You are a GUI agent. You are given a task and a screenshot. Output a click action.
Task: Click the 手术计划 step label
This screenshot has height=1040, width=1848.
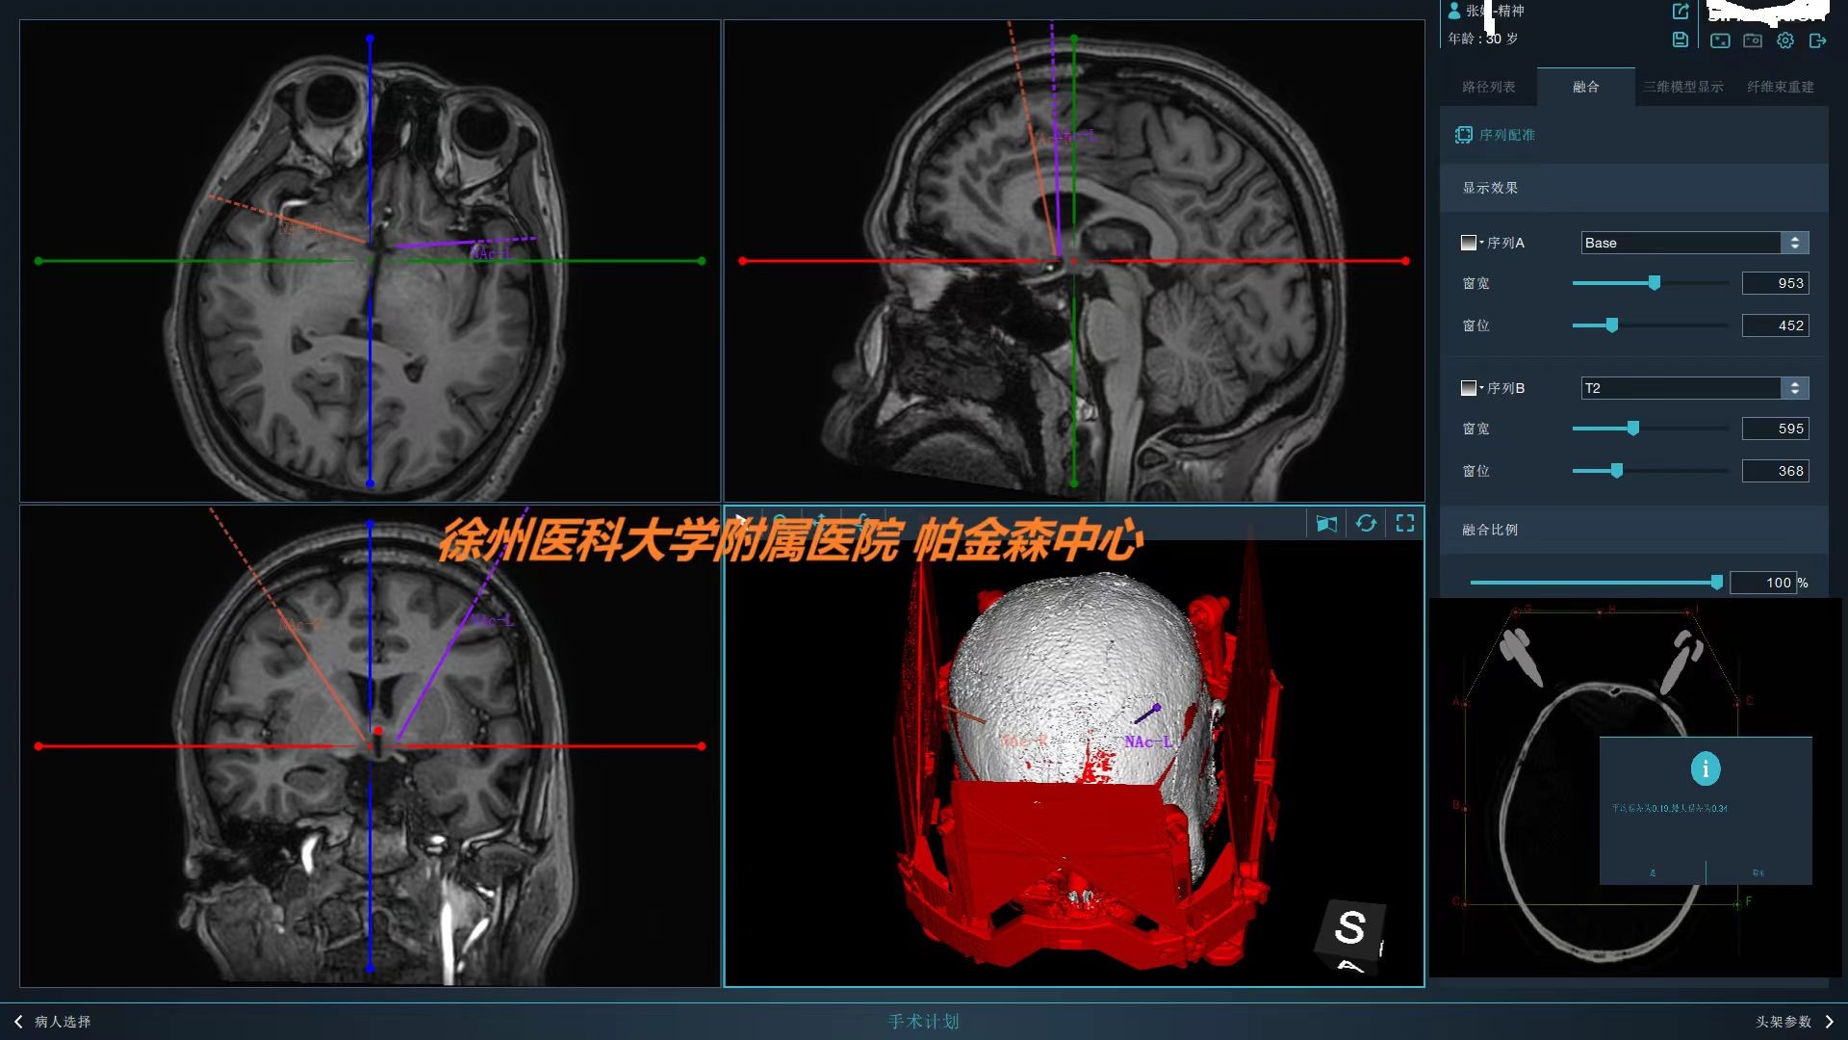tap(924, 1022)
